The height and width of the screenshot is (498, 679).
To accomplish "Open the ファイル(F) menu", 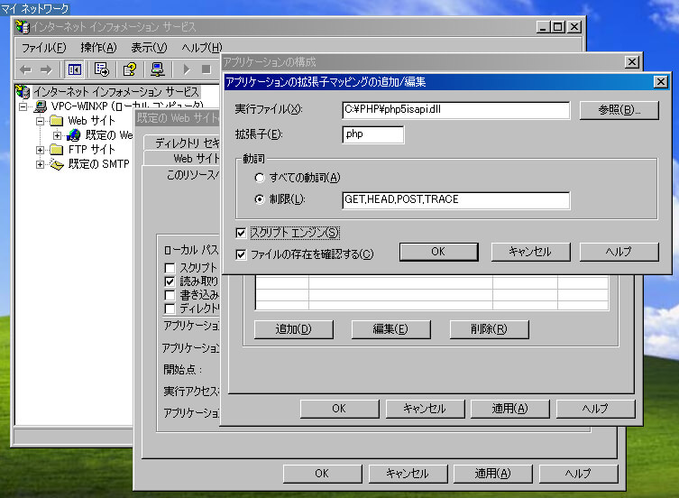I will (43, 47).
